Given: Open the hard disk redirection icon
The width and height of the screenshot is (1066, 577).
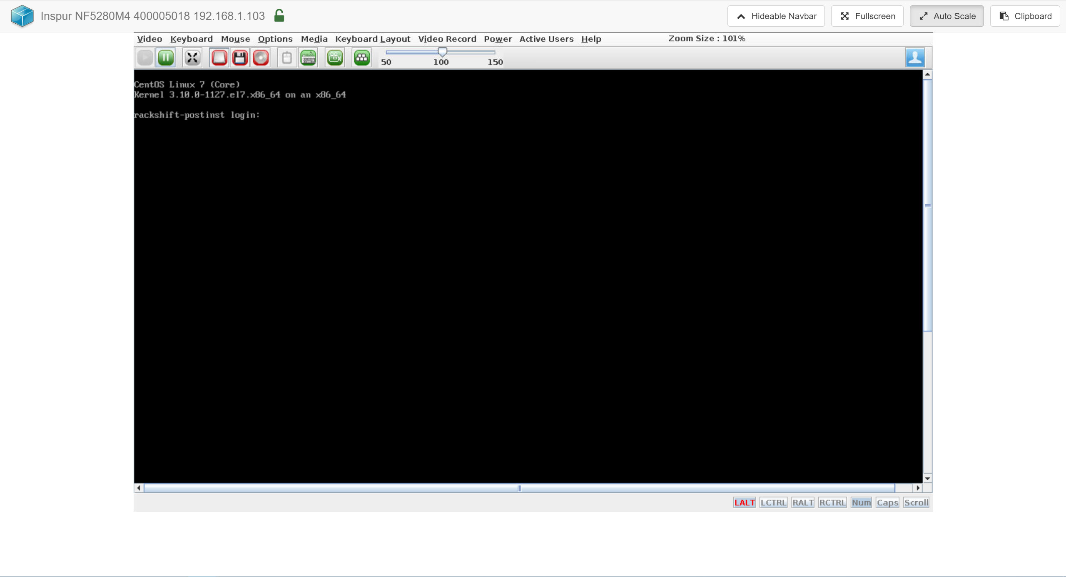Looking at the screenshot, I should pos(219,57).
